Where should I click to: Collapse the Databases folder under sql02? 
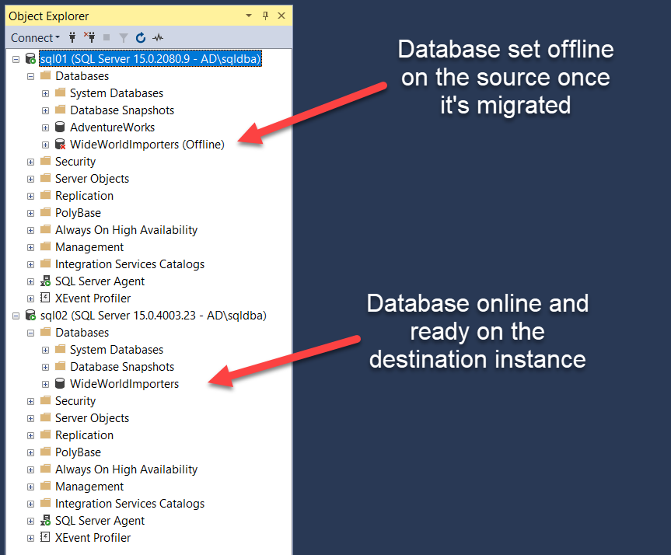(x=30, y=333)
